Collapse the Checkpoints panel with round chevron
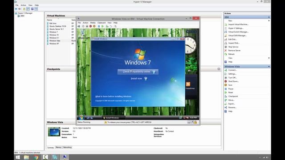The image size is (285, 160). [x=219, y=69]
